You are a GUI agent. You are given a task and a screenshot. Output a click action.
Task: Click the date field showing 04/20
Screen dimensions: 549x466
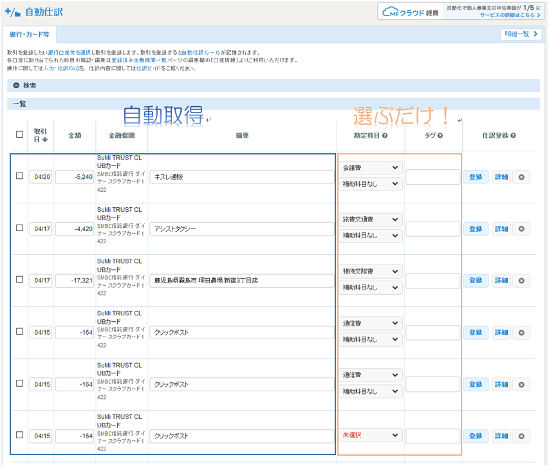pyautogui.click(x=41, y=177)
